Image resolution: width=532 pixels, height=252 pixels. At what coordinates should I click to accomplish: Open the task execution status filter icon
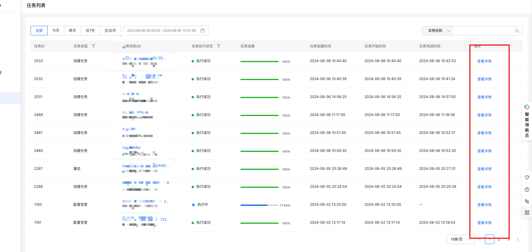(x=219, y=46)
